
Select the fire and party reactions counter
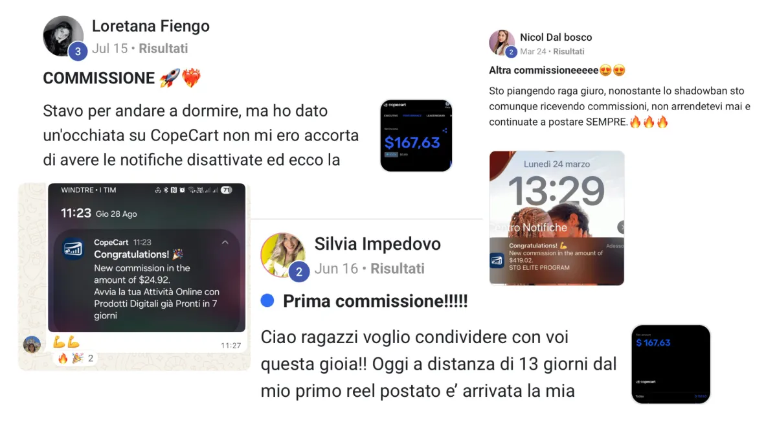point(75,358)
